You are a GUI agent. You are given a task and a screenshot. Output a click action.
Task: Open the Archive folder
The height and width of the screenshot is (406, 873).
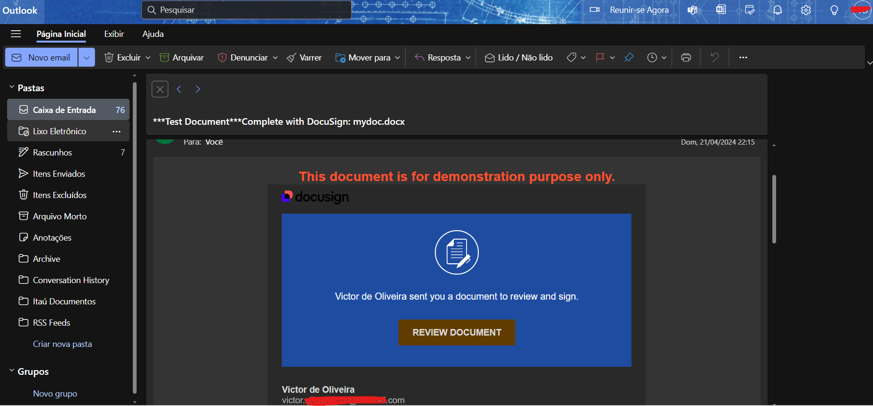[68, 259]
